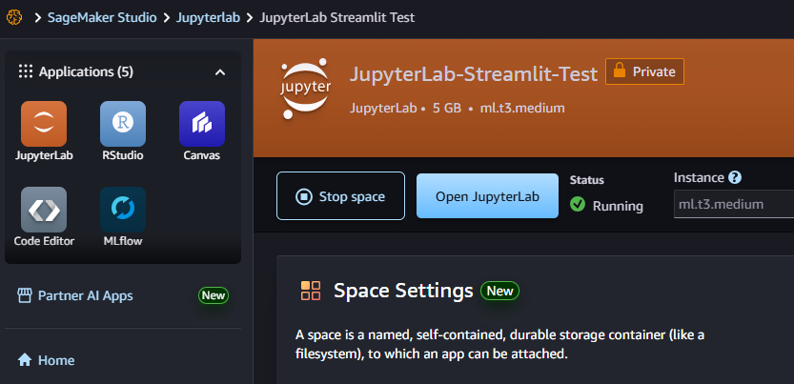Open the MLflow application icon

(123, 210)
